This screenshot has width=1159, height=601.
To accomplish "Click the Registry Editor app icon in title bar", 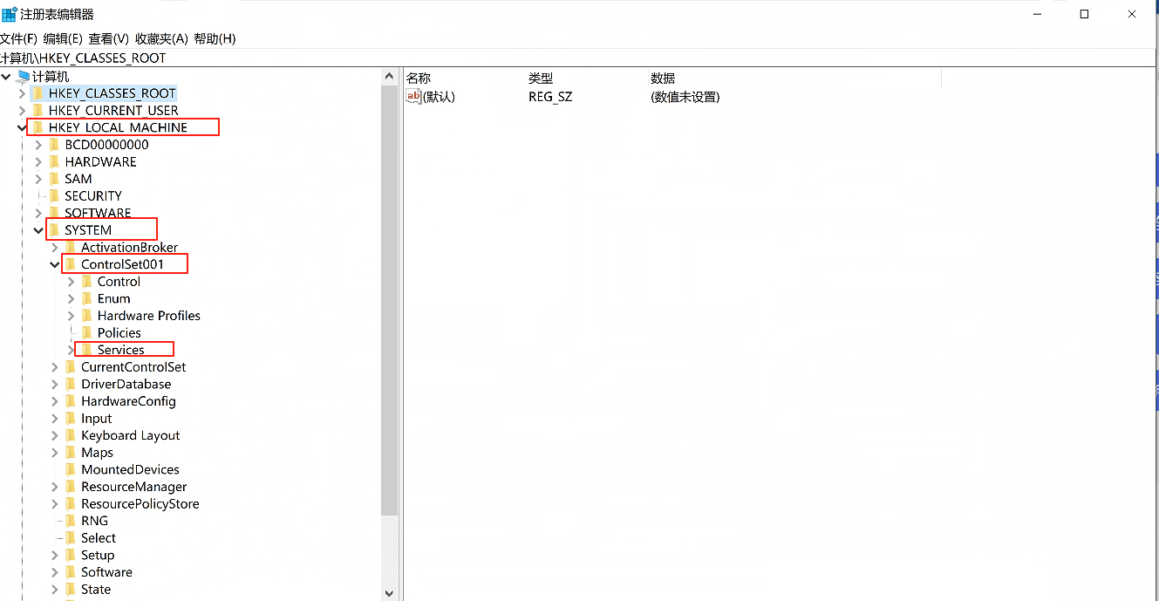I will tap(9, 14).
